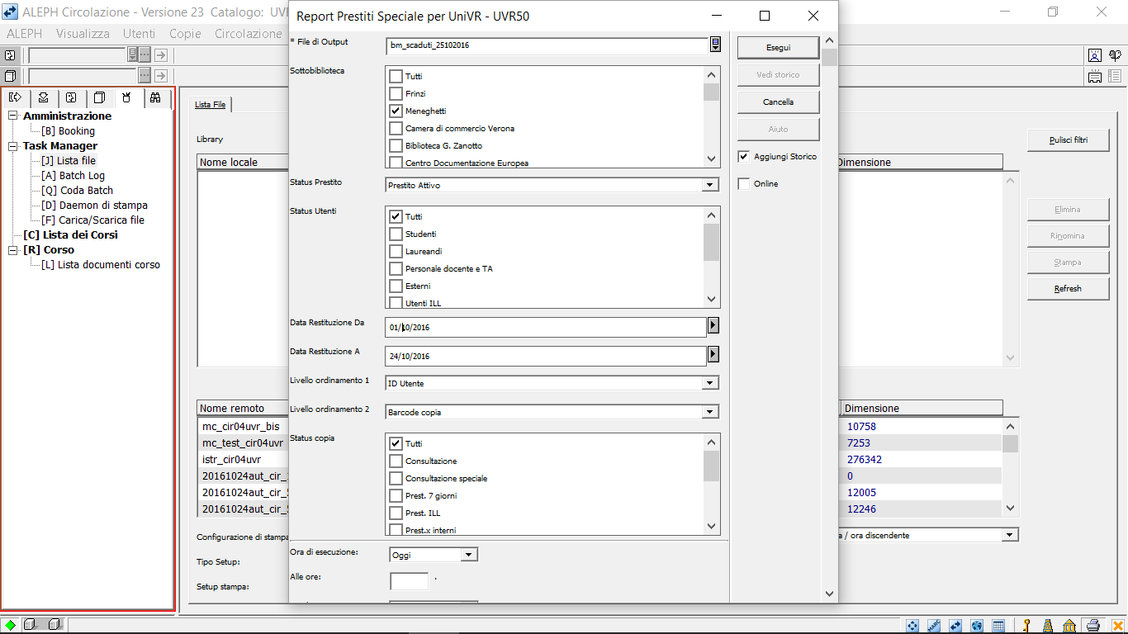Open the Status Prestito dropdown
1128x634 pixels.
point(709,185)
